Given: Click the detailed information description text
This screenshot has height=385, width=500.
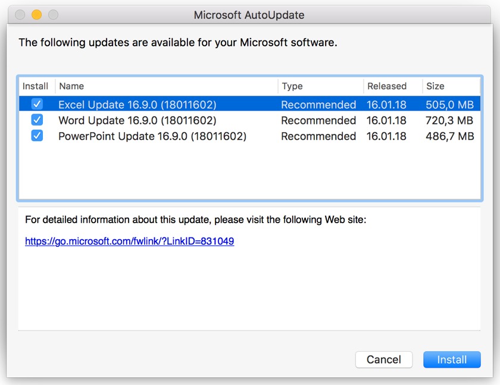Looking at the screenshot, I should point(195,220).
